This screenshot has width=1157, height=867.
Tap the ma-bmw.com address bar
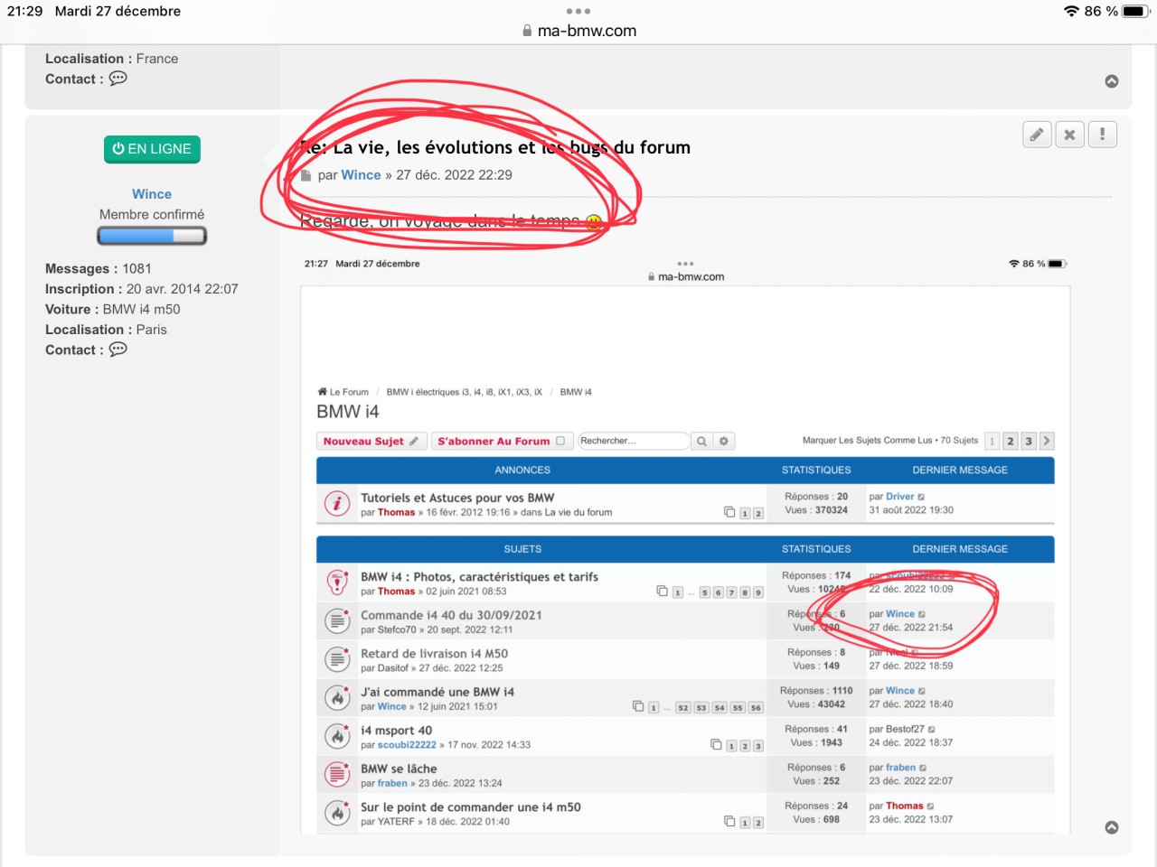click(578, 31)
